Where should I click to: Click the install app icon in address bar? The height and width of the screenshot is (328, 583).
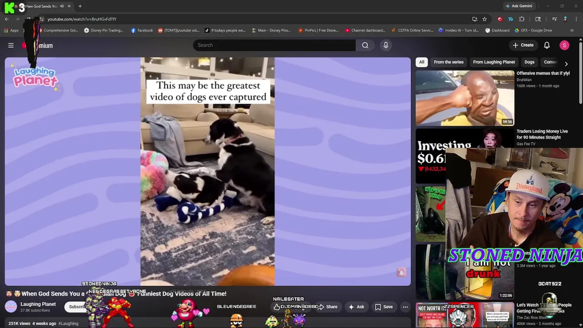click(475, 19)
